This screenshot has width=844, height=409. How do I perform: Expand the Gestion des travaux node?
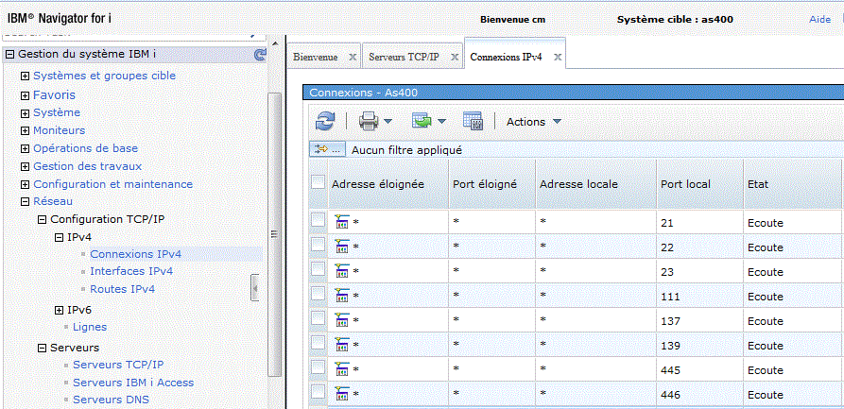[x=25, y=167]
